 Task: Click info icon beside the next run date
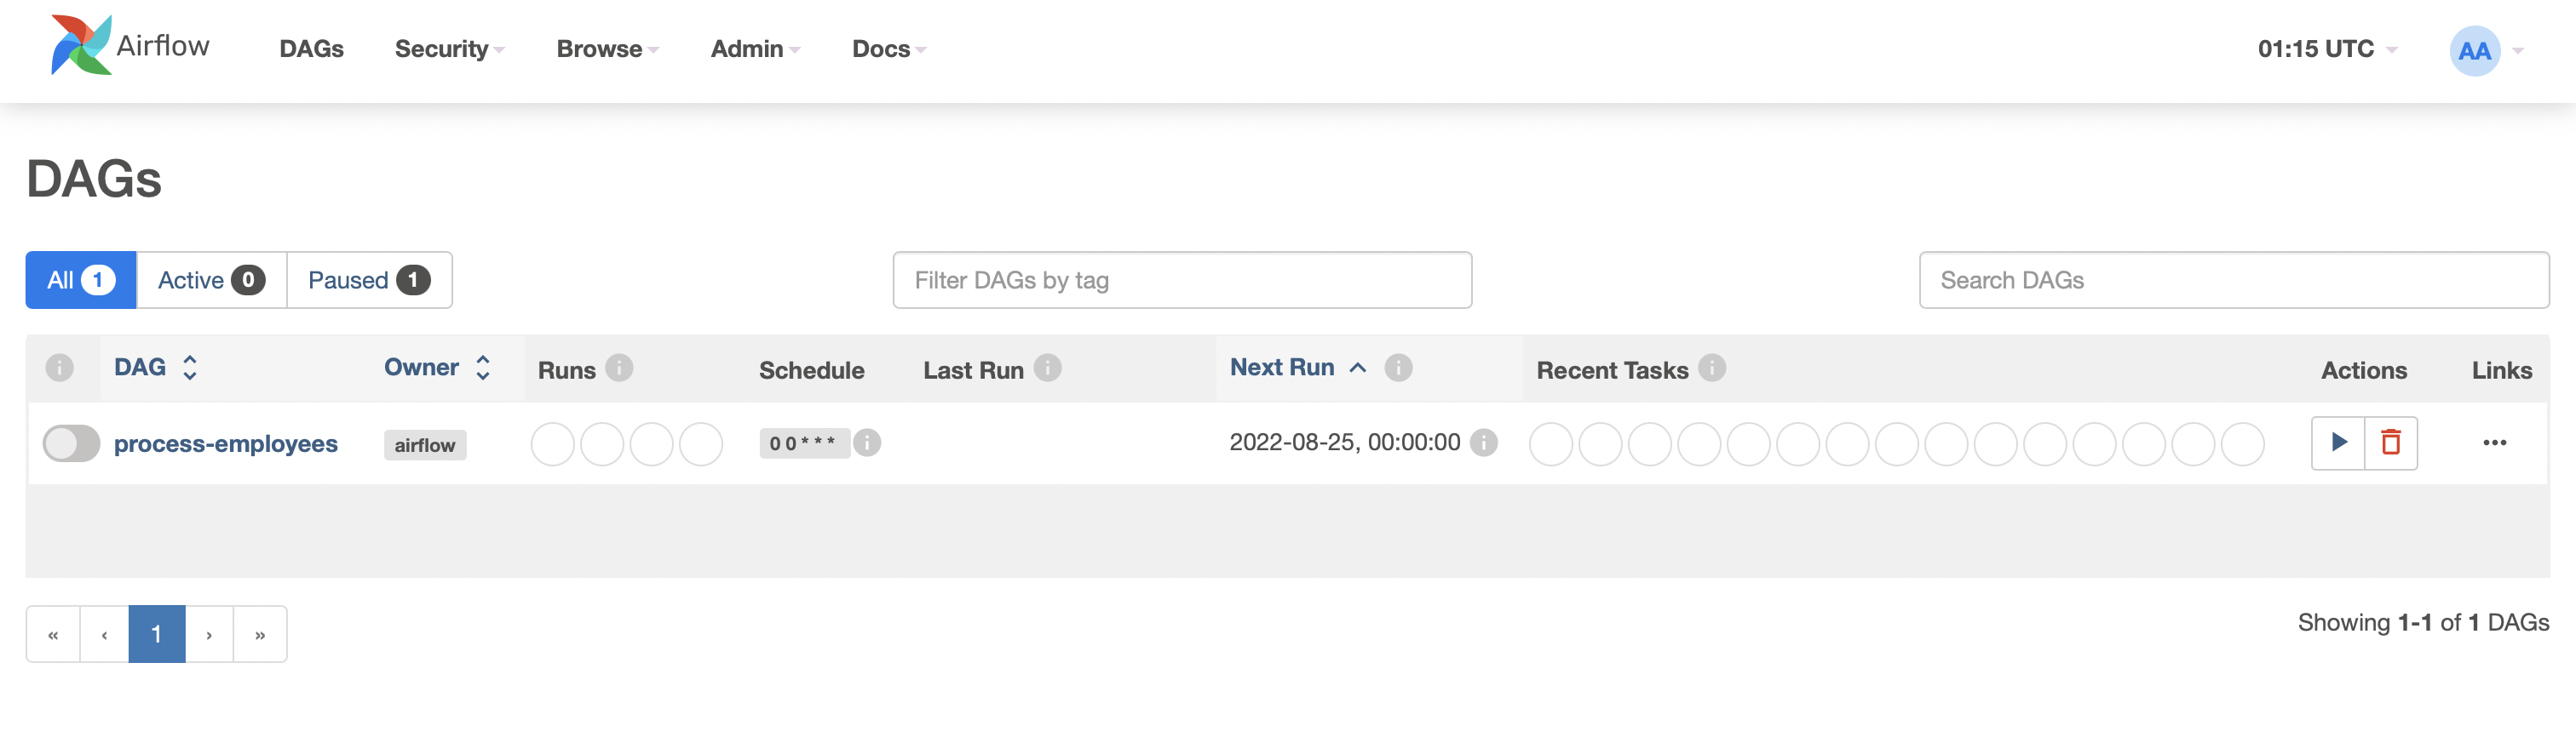click(x=1484, y=443)
